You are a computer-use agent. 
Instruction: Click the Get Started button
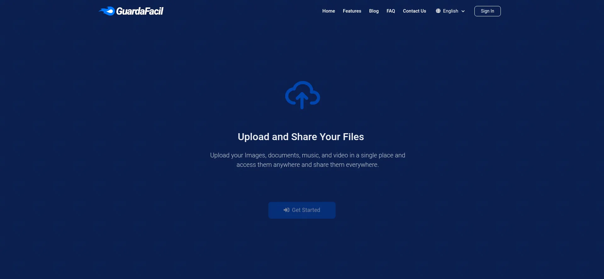point(302,210)
